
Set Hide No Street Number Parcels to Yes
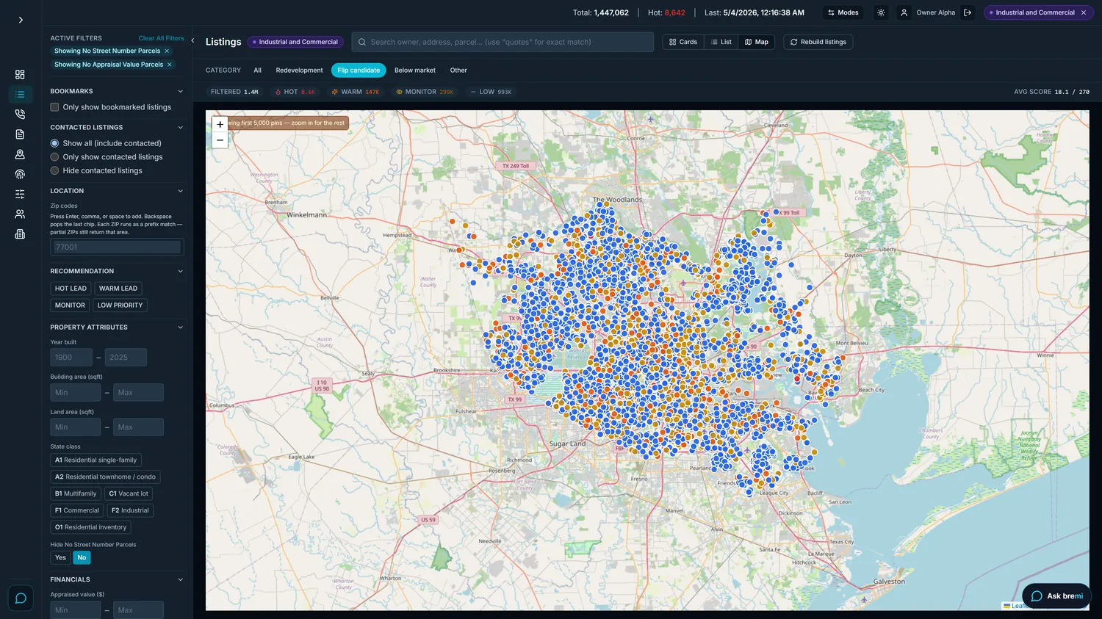61,557
